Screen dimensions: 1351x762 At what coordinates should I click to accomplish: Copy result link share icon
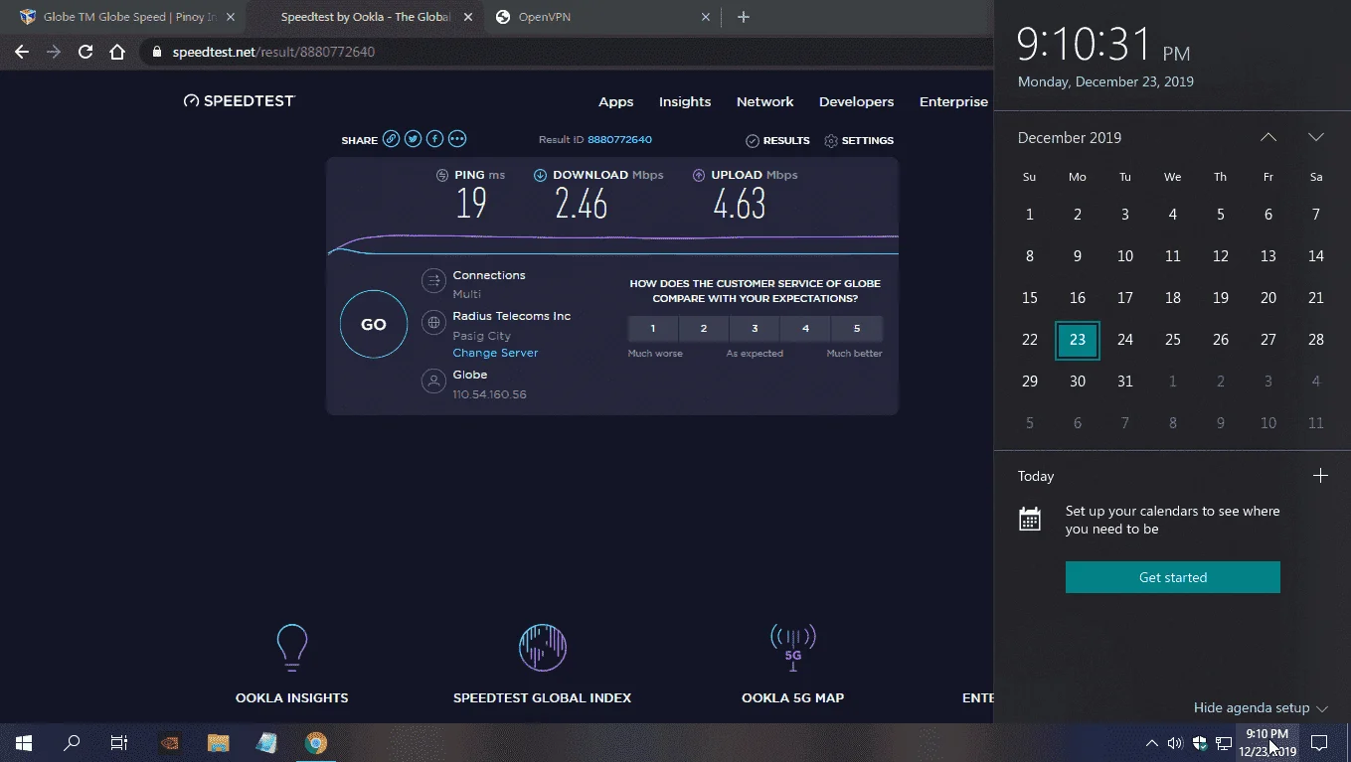[x=391, y=140]
